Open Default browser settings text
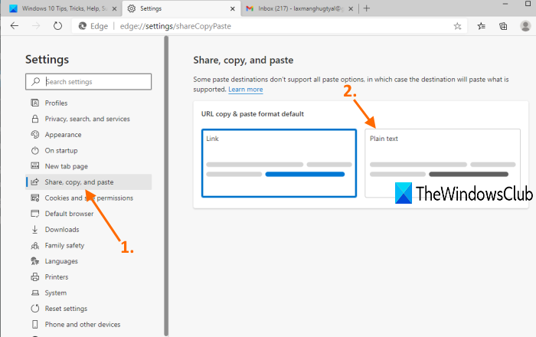 pyautogui.click(x=69, y=214)
